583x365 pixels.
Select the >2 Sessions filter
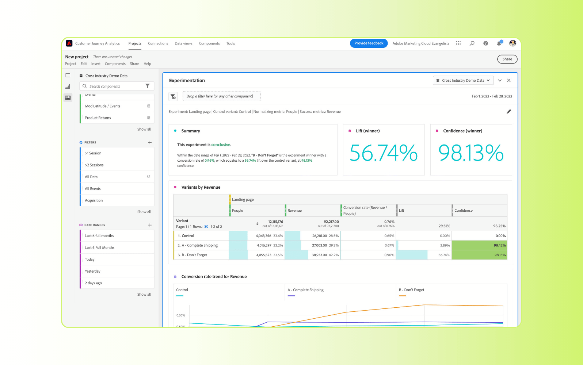tap(117, 165)
